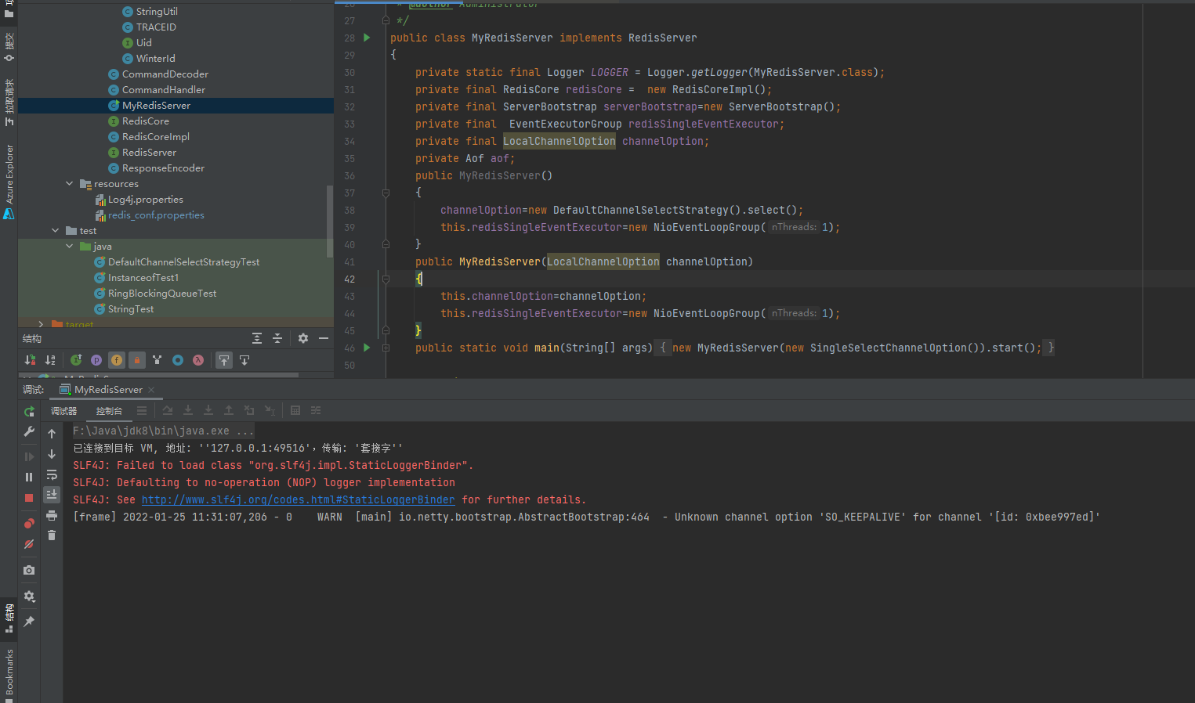This screenshot has height=703, width=1195.
Task: Open debug panel gear settings
Action: coord(29,596)
